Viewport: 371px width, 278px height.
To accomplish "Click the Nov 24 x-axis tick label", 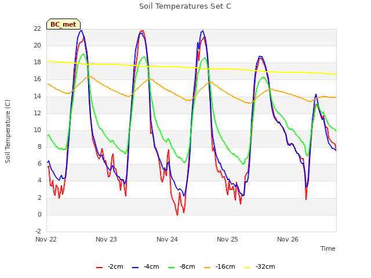I will click(167, 239).
